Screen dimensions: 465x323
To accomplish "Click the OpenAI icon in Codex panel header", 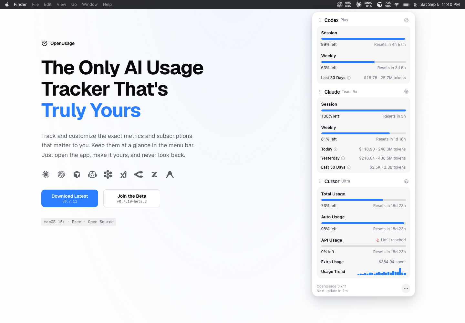I will pos(406,20).
